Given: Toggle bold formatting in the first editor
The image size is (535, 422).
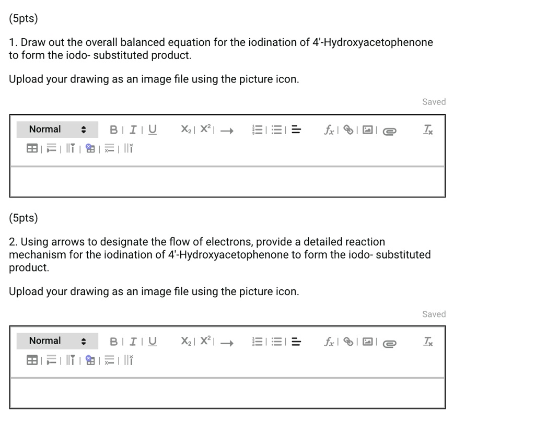Looking at the screenshot, I should (x=114, y=130).
